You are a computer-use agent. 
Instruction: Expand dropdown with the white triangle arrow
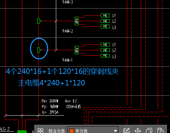click(x=116, y=131)
